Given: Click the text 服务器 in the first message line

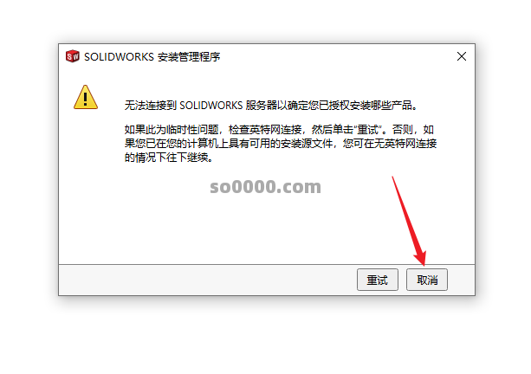Looking at the screenshot, I should click(x=261, y=106).
